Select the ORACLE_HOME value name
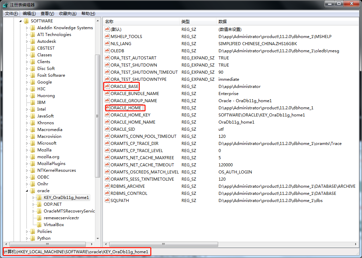362x258 pixels. click(x=126, y=108)
